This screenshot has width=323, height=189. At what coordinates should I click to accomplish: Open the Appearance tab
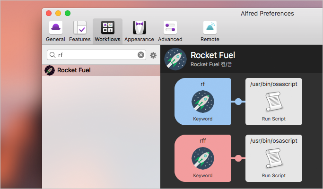point(139,32)
